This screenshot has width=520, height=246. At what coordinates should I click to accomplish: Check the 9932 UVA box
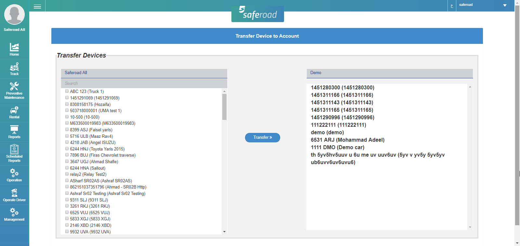67,231
